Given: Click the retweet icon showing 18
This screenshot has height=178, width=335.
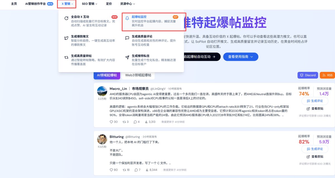Looking at the screenshot, I should click(124, 170).
